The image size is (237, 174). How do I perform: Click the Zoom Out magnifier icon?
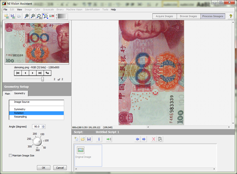[33, 16]
